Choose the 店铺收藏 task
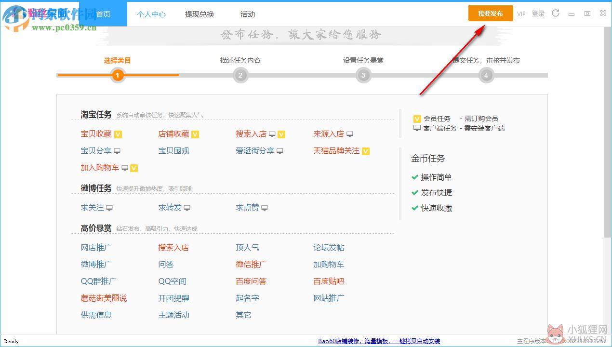This screenshot has width=612, height=347. coord(173,134)
